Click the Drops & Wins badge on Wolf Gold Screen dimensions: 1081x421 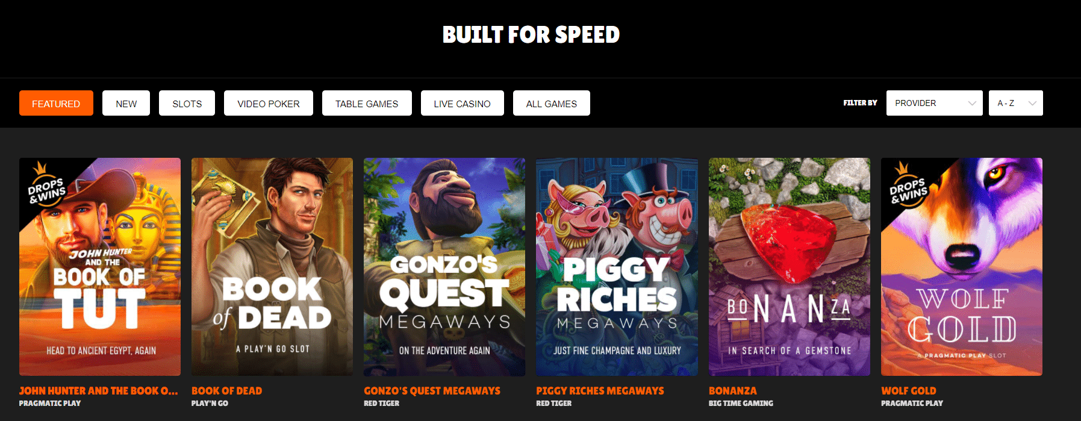point(908,187)
